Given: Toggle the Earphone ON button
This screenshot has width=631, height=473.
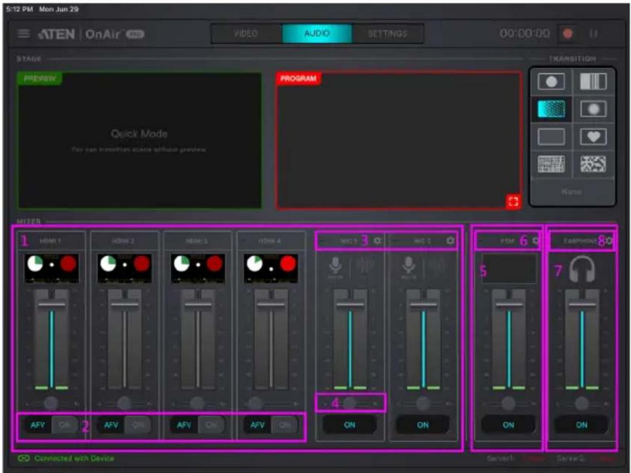Looking at the screenshot, I should tap(581, 425).
